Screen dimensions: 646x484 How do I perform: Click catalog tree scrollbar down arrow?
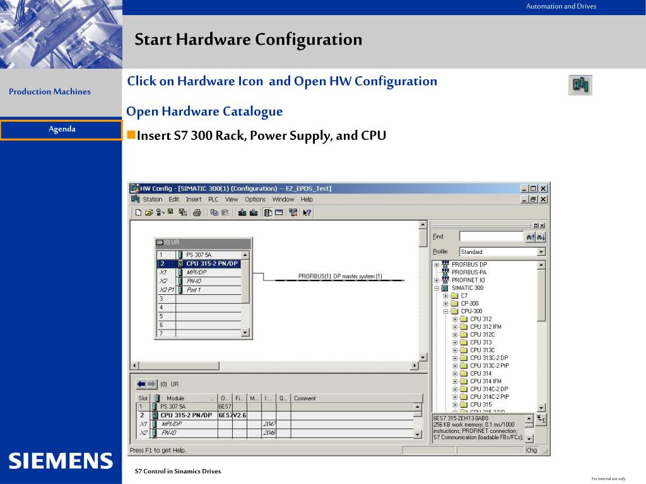pyautogui.click(x=541, y=408)
